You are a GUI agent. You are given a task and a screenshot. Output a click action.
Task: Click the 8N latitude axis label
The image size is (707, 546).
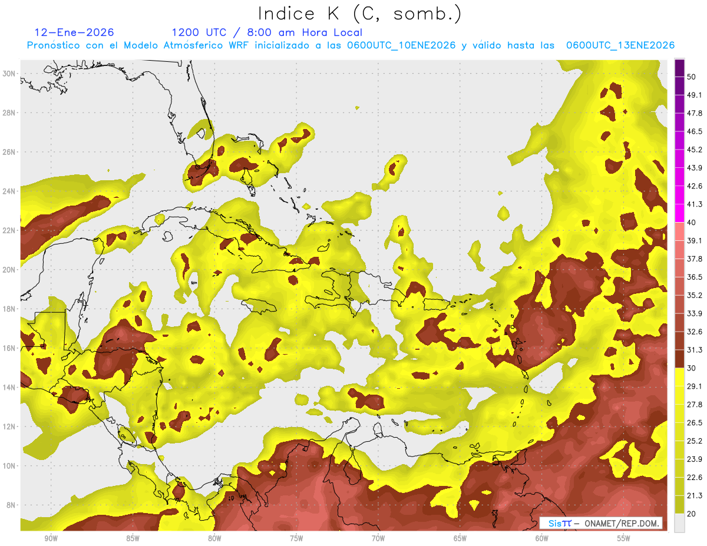coord(11,505)
